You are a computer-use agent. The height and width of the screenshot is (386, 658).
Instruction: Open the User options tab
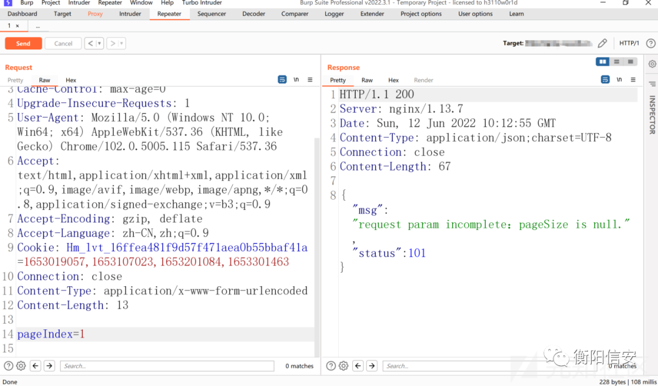475,14
